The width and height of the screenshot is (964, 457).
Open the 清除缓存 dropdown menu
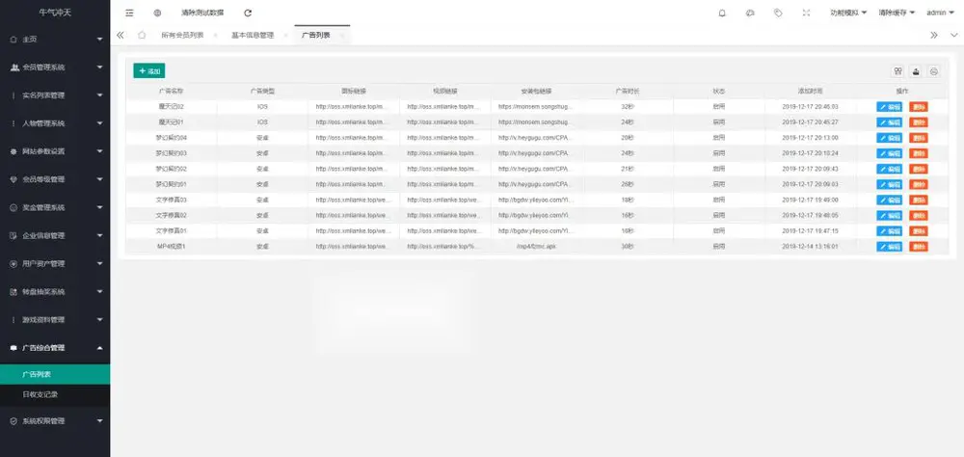coord(897,13)
